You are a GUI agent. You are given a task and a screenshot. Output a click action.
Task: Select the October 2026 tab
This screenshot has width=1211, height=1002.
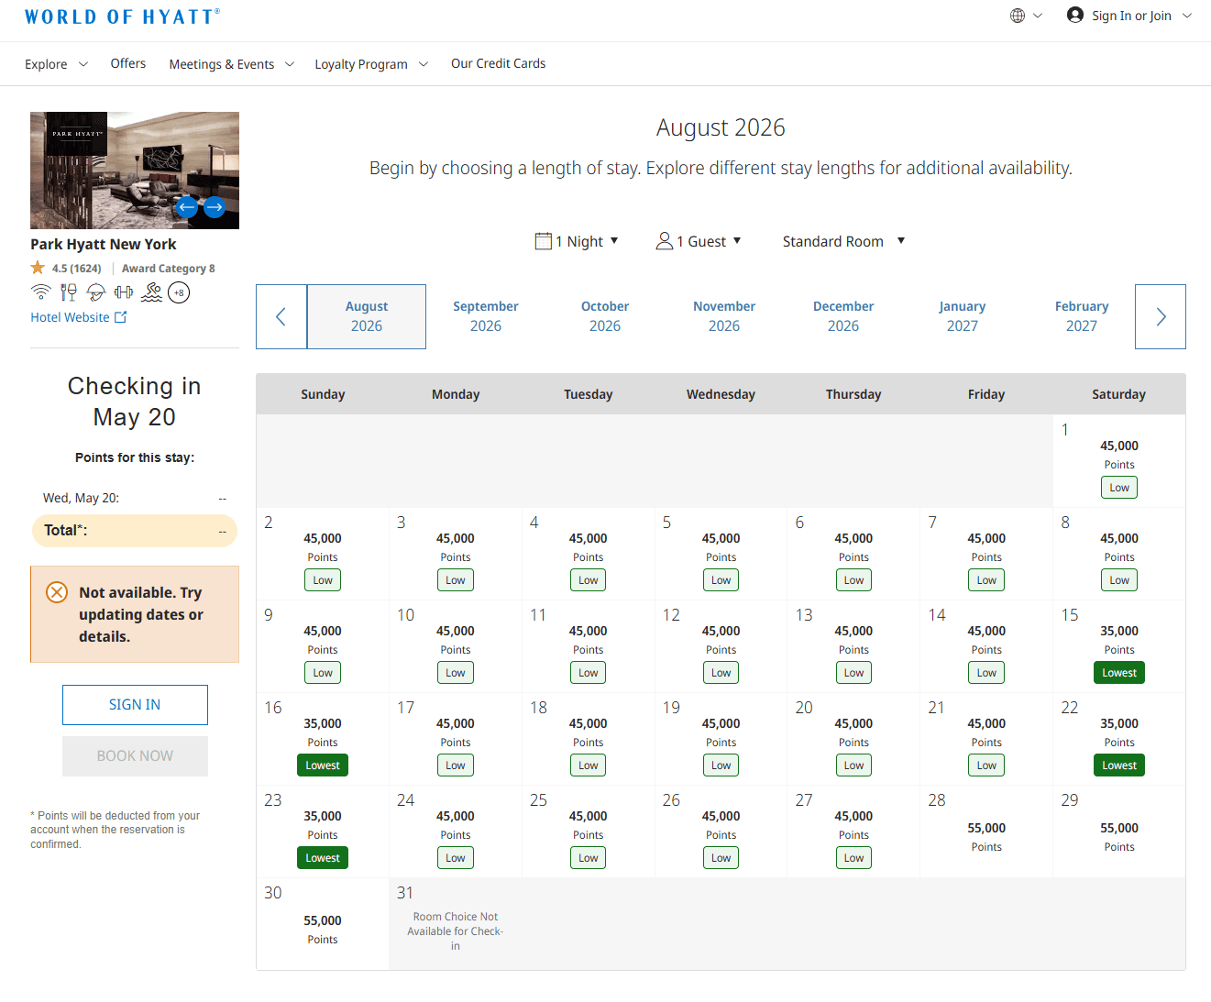click(x=605, y=316)
